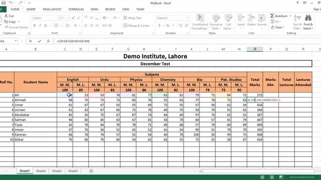Open Conditional Formatting menu
The image size is (321, 180).
[200, 22]
